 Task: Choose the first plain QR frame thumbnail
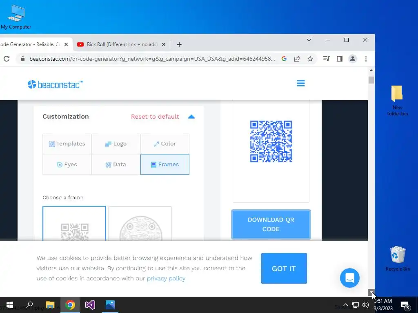pos(74,224)
